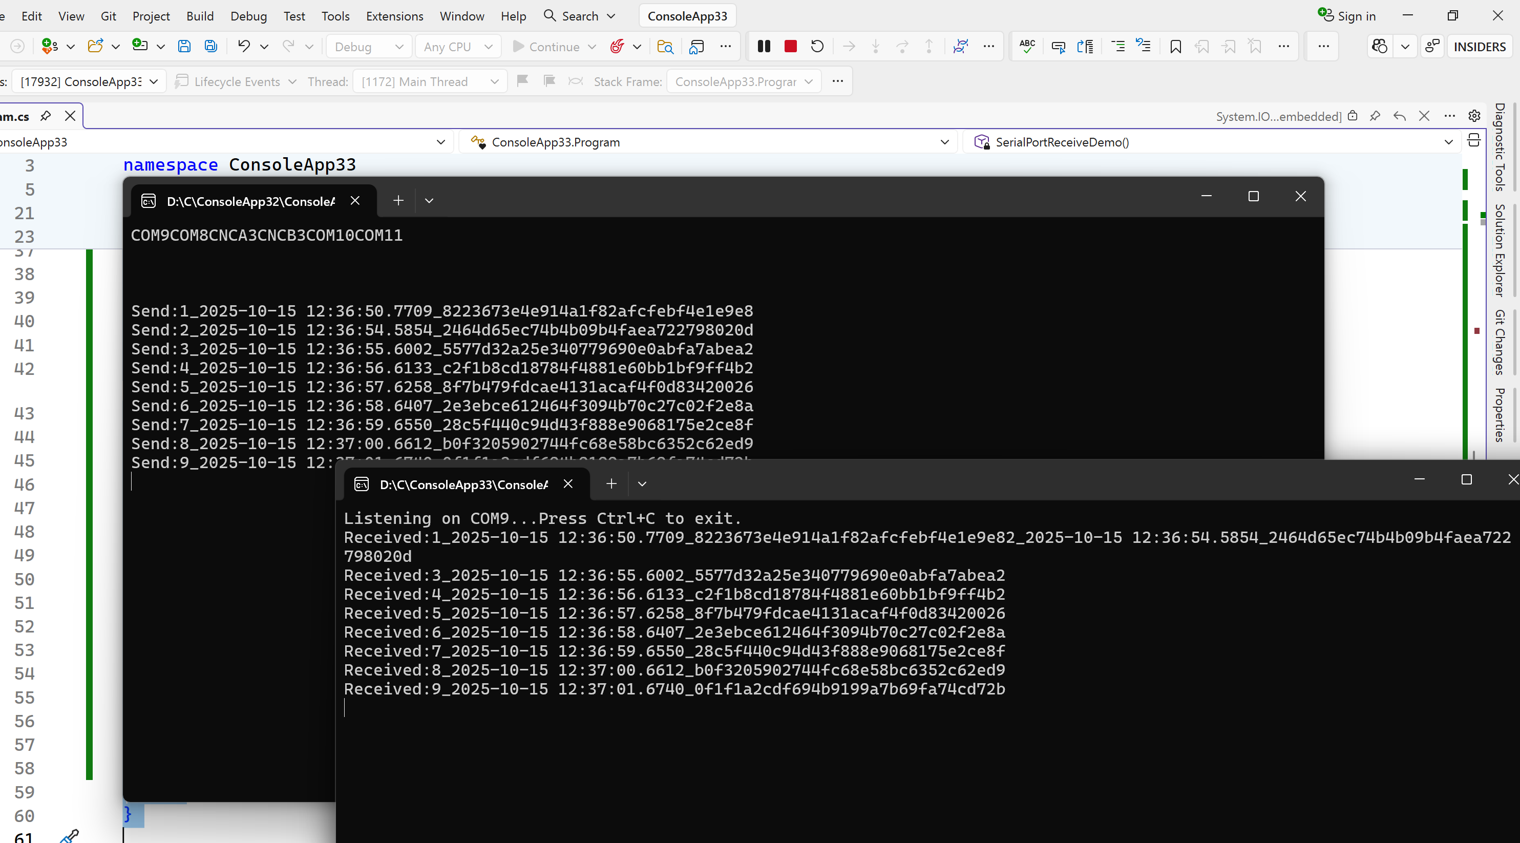
Task: Click the red Stop Debugging button
Action: click(x=790, y=46)
